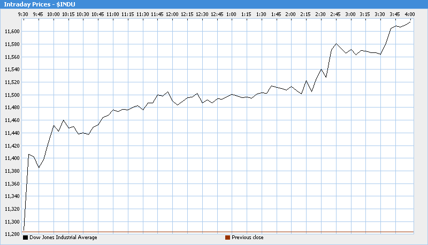Viewport: 428px width, 245px height.
Task: Select the Previous close legend label
Action: (247, 238)
